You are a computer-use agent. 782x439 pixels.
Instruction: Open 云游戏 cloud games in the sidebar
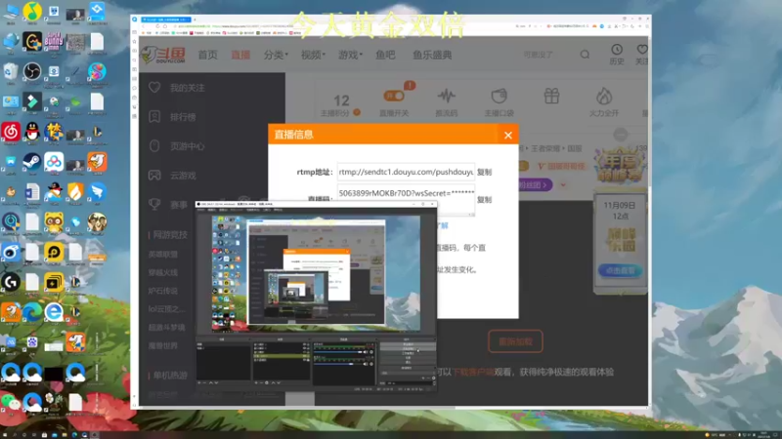coord(183,176)
